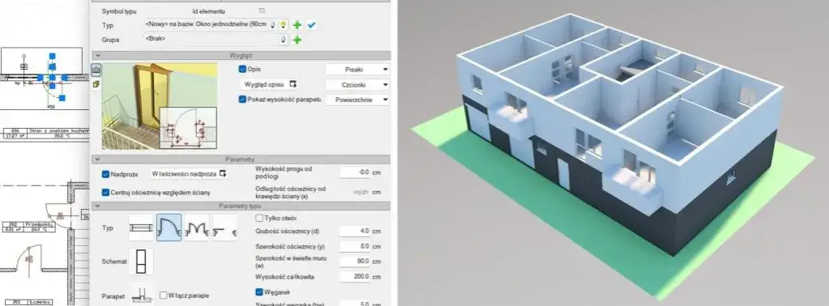Toggle the Opis checkbox
The width and height of the screenshot is (829, 306).
point(242,70)
